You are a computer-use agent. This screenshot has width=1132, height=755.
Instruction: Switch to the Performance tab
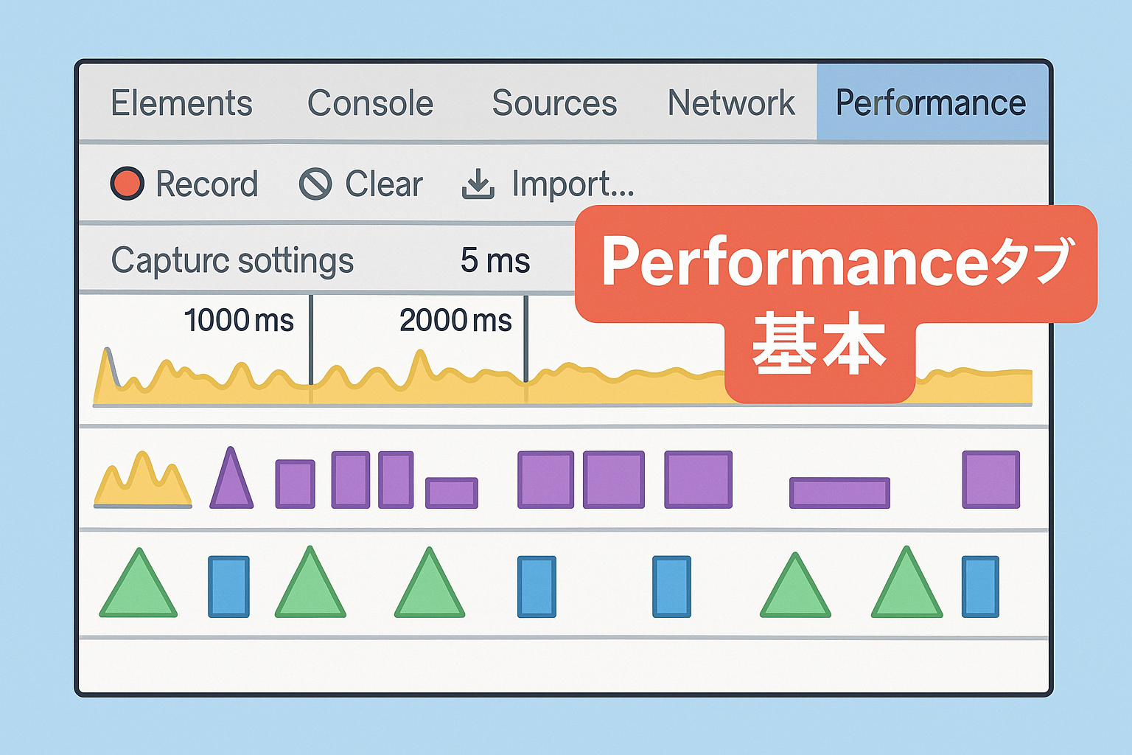(930, 103)
